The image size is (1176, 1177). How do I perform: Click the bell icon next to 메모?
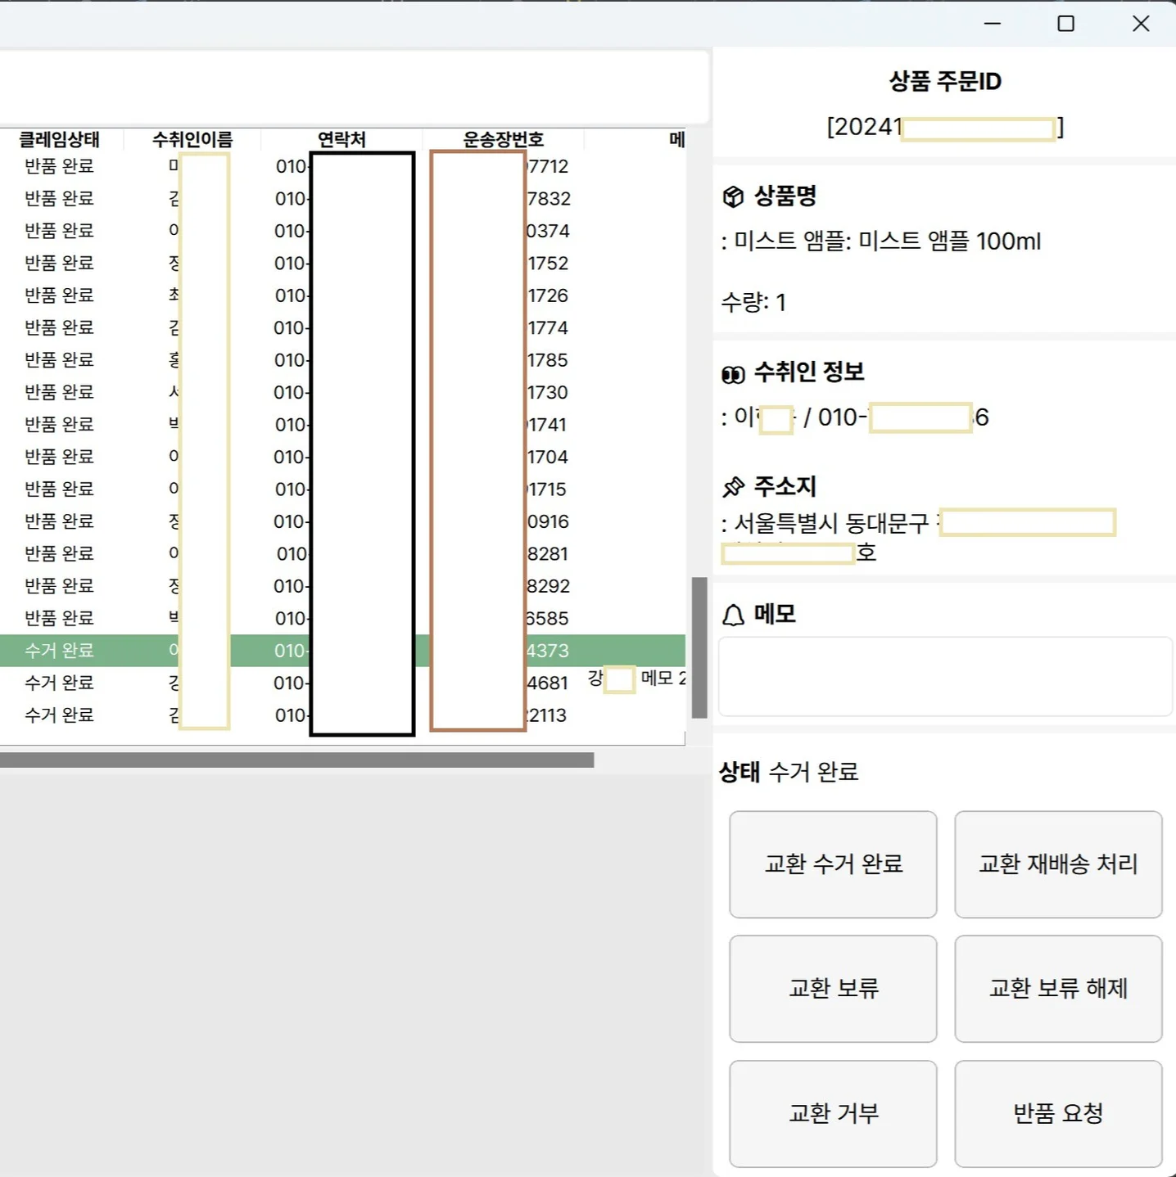click(733, 613)
